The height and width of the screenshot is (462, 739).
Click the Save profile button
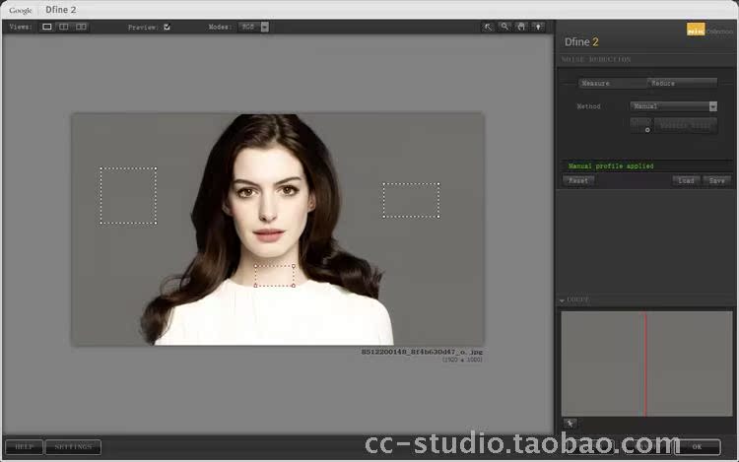717,180
